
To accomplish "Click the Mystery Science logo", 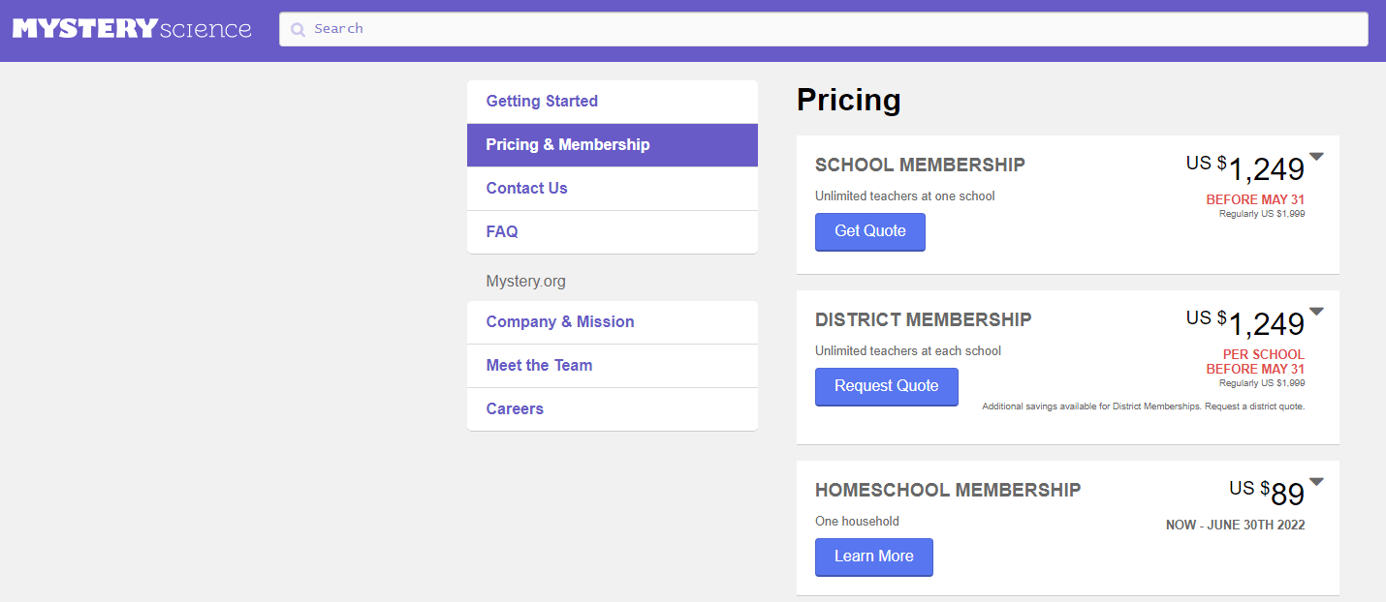I will [x=132, y=29].
